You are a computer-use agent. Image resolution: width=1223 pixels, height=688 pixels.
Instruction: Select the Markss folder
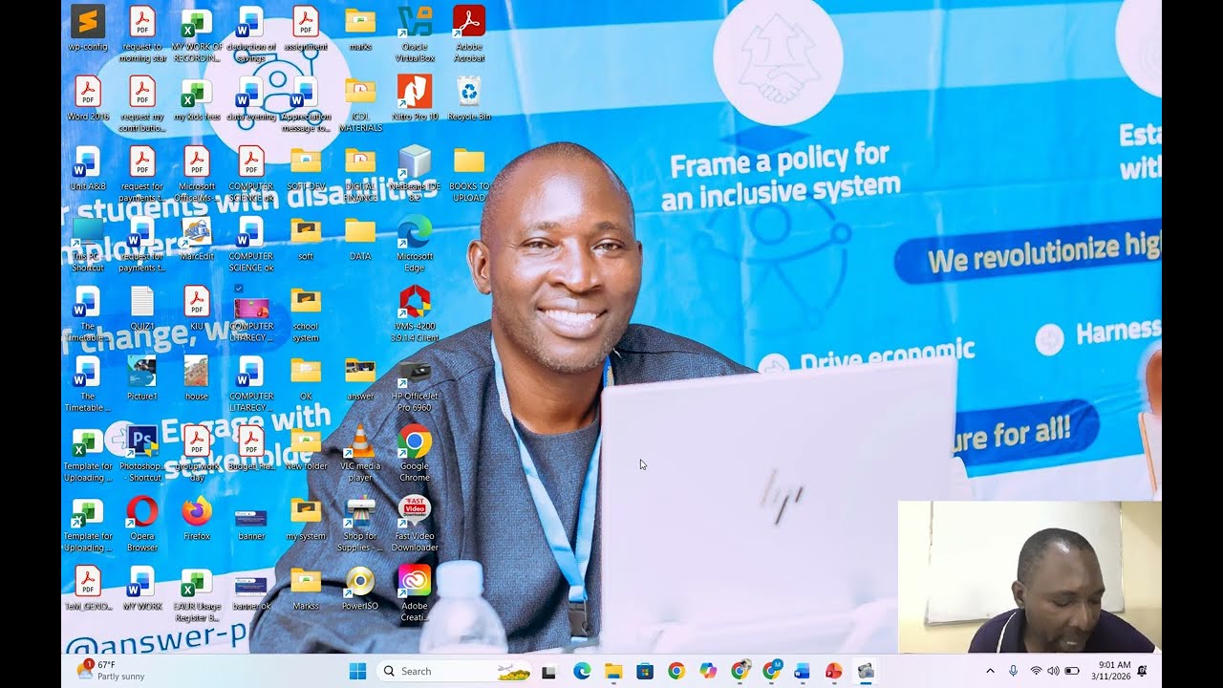306,586
